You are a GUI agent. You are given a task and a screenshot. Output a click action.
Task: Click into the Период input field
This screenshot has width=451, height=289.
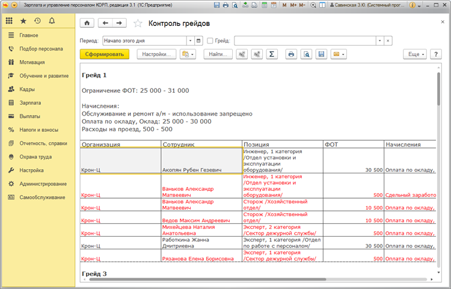pyautogui.click(x=145, y=40)
